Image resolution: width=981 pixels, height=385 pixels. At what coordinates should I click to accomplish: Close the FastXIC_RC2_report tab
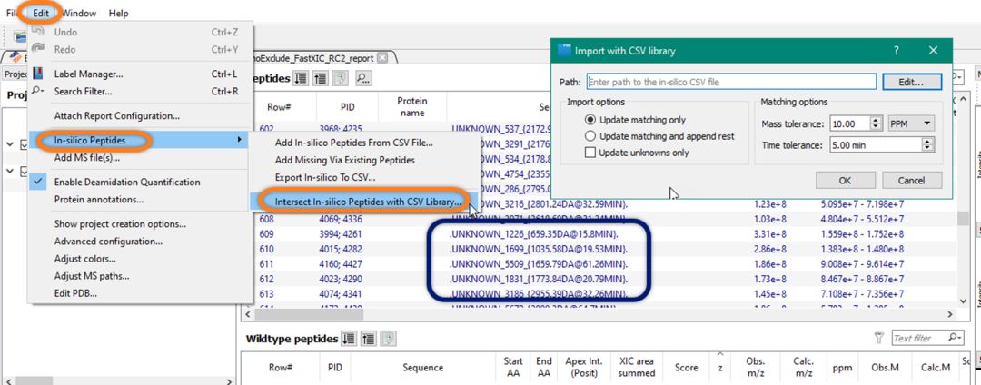[382, 57]
